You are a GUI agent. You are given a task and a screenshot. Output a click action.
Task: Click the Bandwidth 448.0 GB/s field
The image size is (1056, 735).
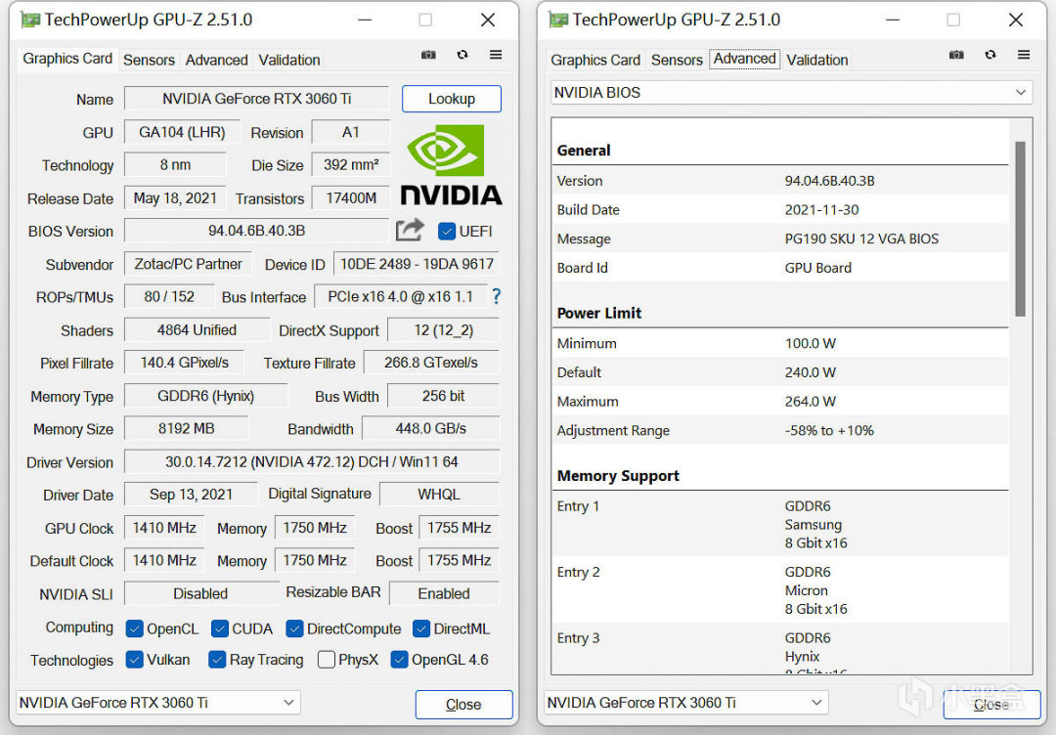click(x=431, y=428)
